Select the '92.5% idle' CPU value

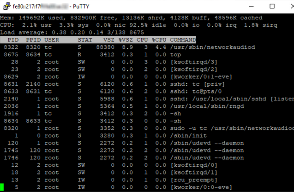pos(148,25)
